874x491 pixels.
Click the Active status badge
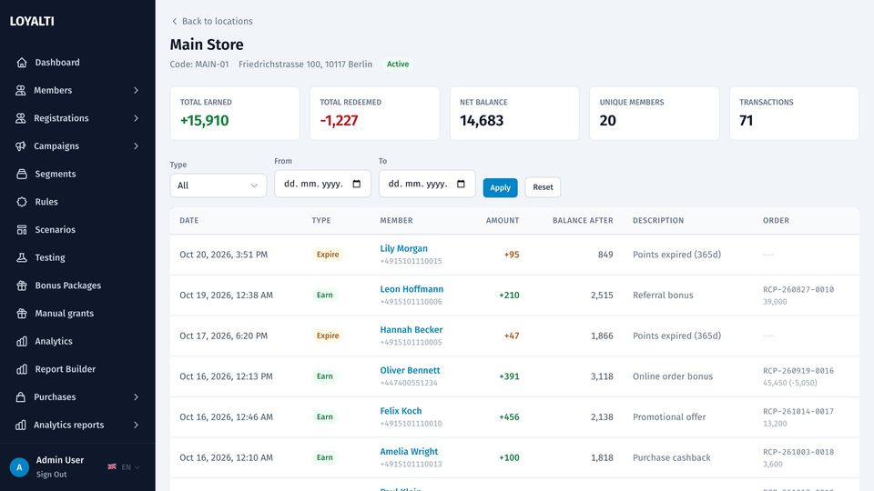click(398, 64)
